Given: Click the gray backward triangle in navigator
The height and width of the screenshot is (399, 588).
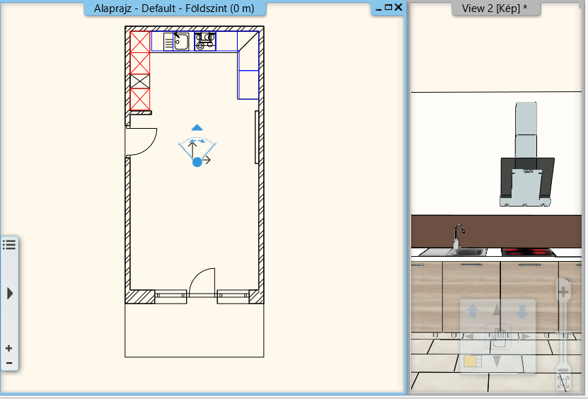Looking at the screenshot, I should click(497, 362).
